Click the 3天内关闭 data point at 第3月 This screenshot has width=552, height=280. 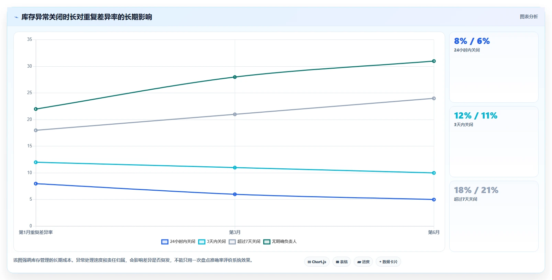pyautogui.click(x=235, y=168)
